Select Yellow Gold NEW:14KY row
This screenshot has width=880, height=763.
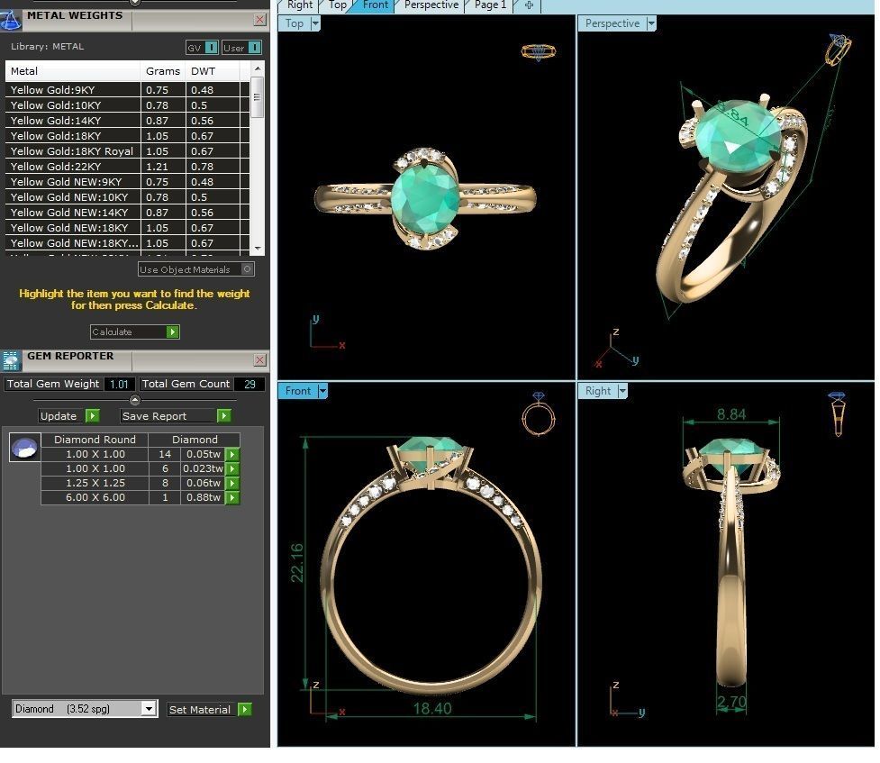(x=127, y=213)
